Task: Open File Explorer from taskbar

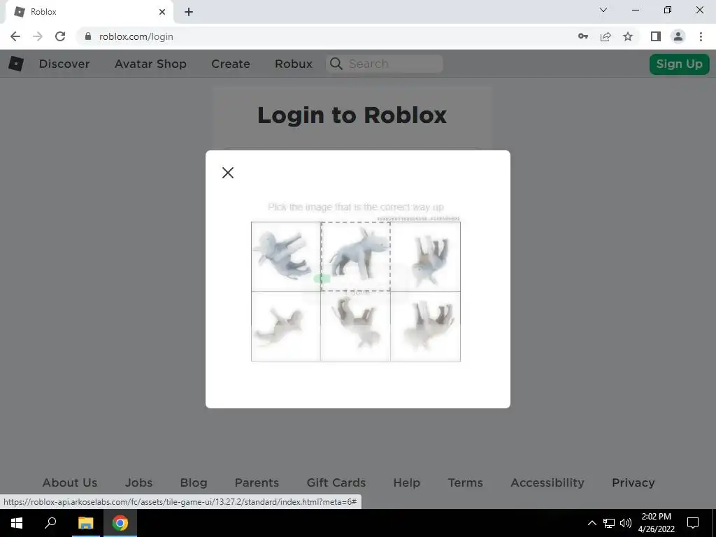Action: pyautogui.click(x=85, y=523)
